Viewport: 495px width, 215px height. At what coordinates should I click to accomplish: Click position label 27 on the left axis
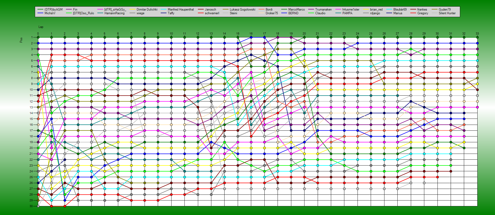click(31, 189)
